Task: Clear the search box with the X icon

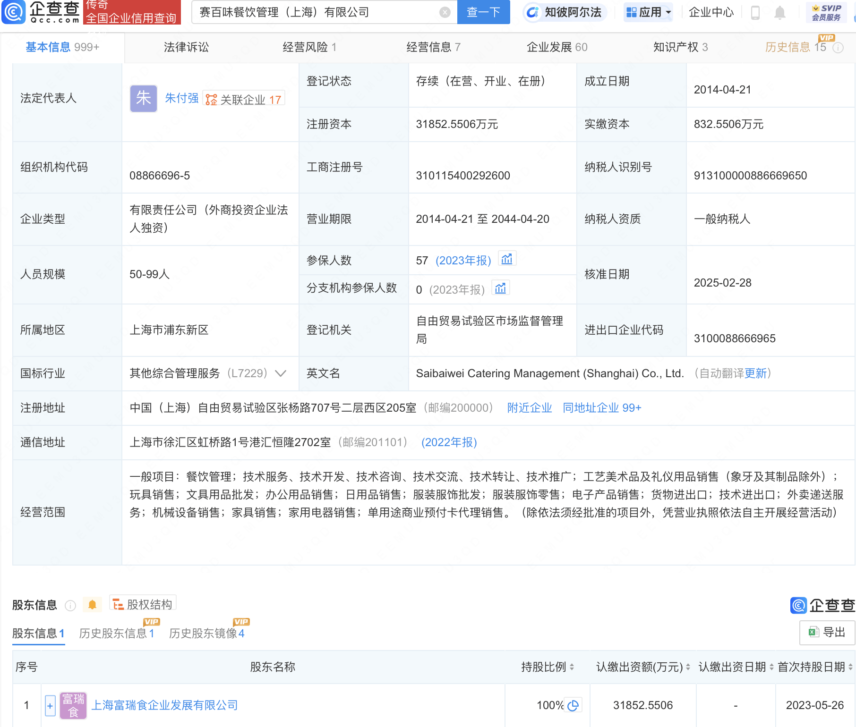Action: pos(445,12)
